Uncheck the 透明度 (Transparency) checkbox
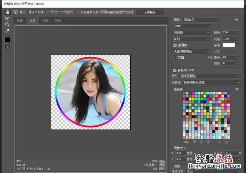Viewport: 246px width, 173px height. point(175,45)
